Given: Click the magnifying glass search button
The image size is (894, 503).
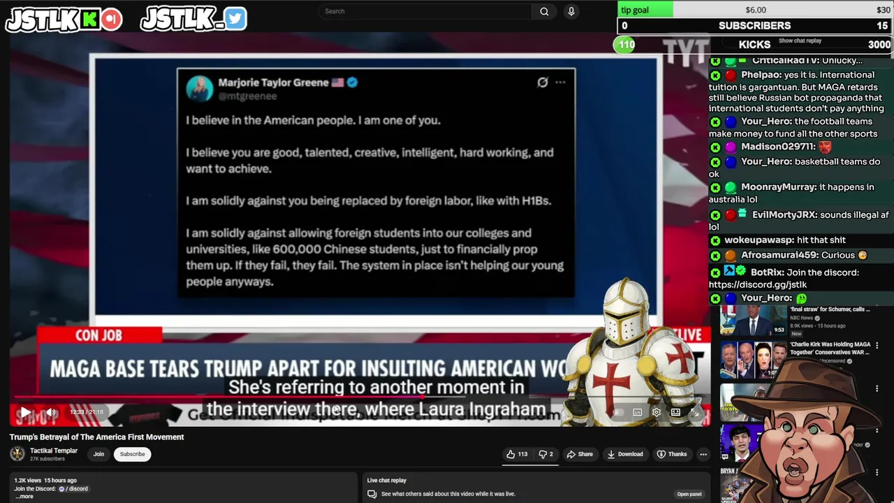Looking at the screenshot, I should point(544,11).
